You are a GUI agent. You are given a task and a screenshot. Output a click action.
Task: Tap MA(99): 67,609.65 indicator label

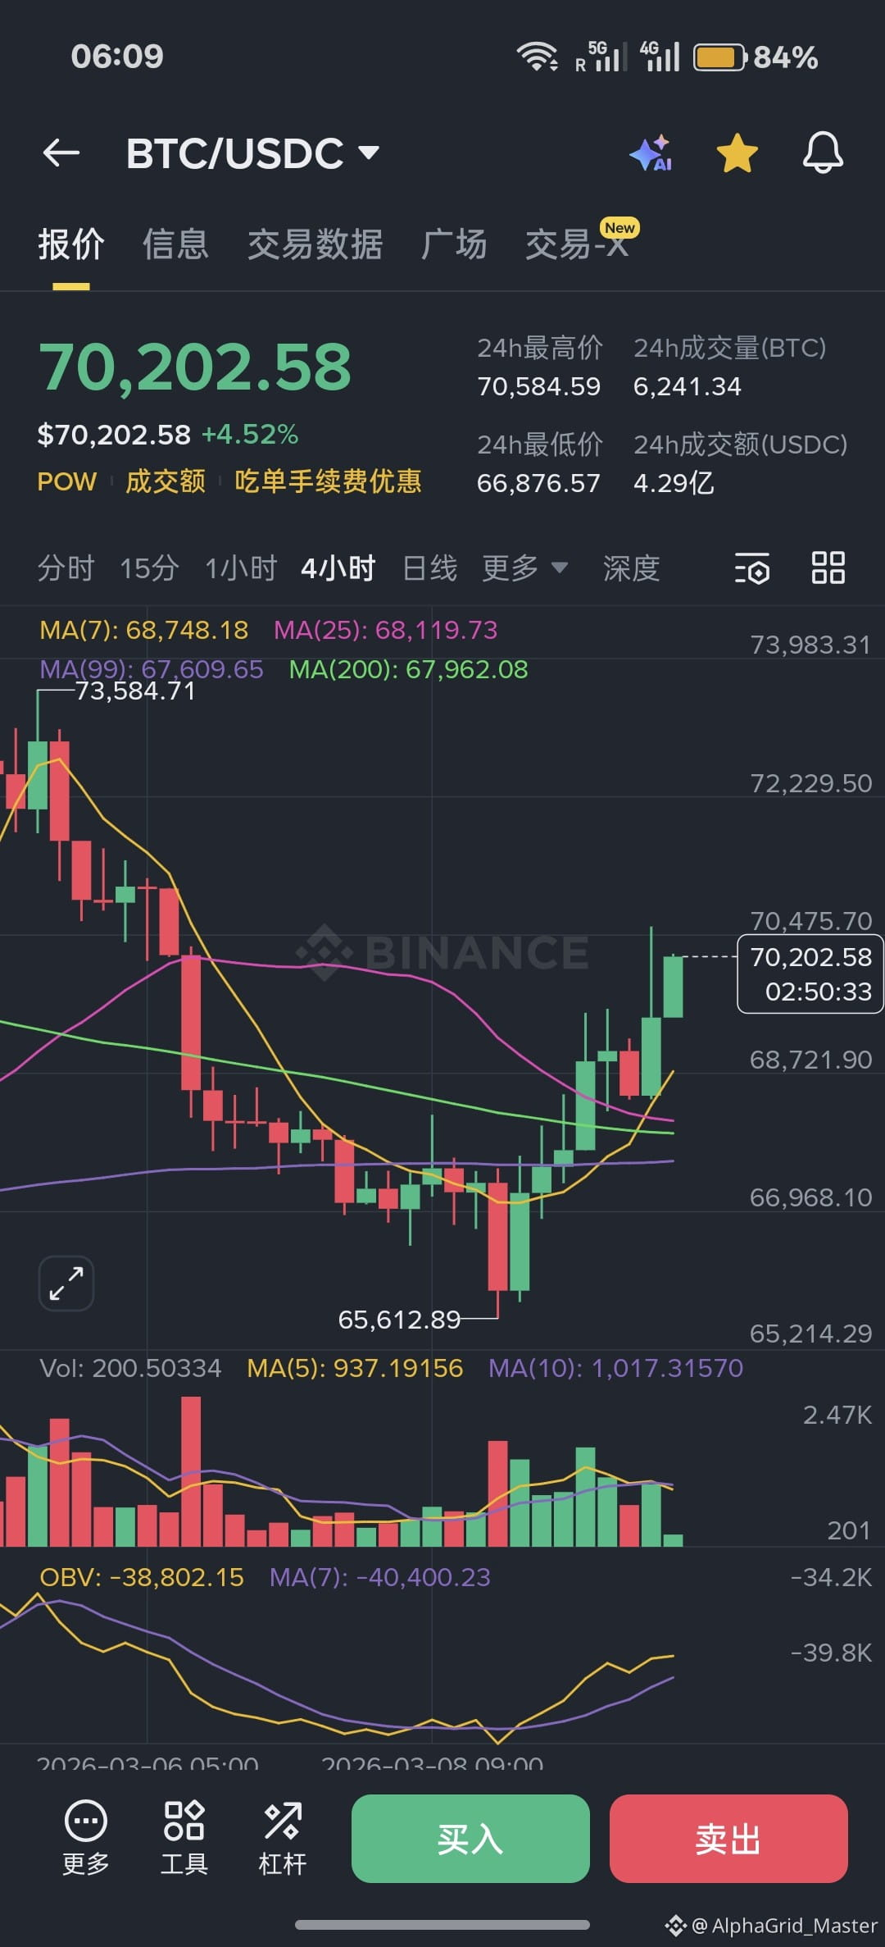[x=152, y=669]
